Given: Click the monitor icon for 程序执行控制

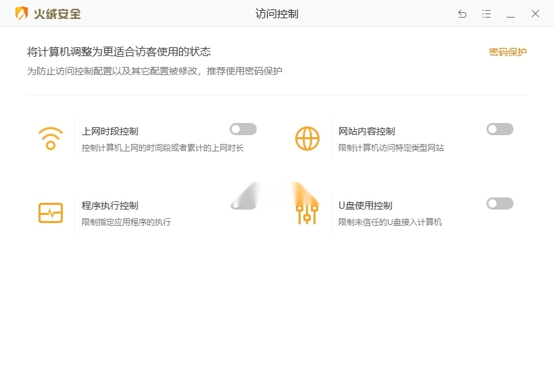Looking at the screenshot, I should tap(50, 213).
